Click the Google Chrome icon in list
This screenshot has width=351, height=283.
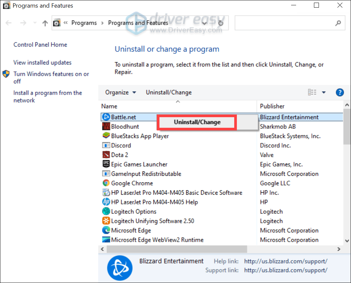coord(106,183)
